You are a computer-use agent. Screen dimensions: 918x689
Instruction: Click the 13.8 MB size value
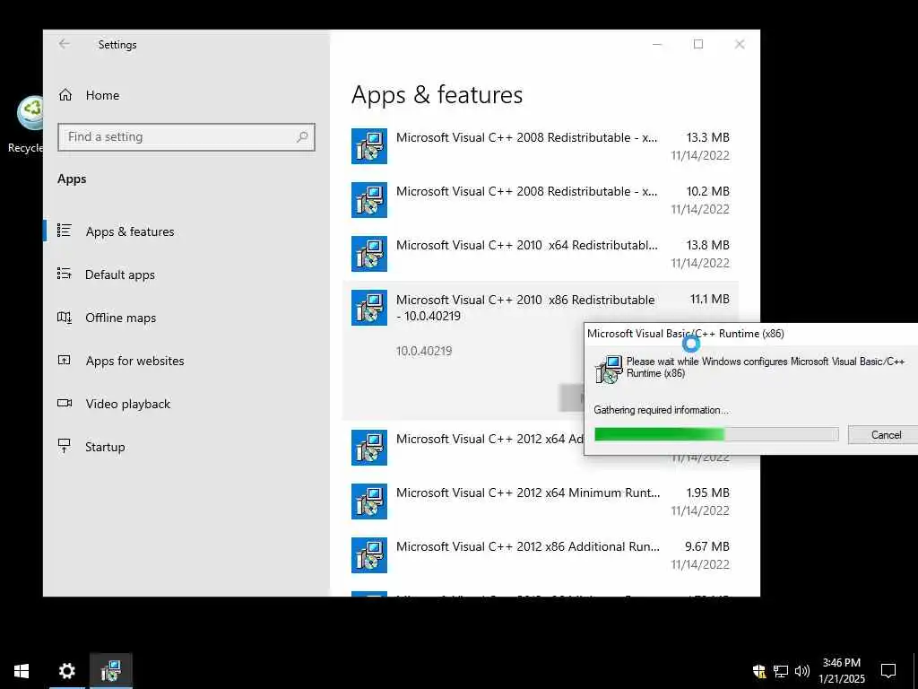point(708,246)
